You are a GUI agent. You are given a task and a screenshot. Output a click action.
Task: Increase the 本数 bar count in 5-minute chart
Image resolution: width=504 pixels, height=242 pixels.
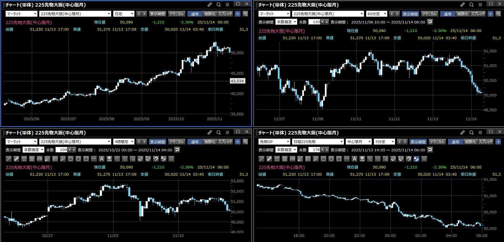pos(327,148)
